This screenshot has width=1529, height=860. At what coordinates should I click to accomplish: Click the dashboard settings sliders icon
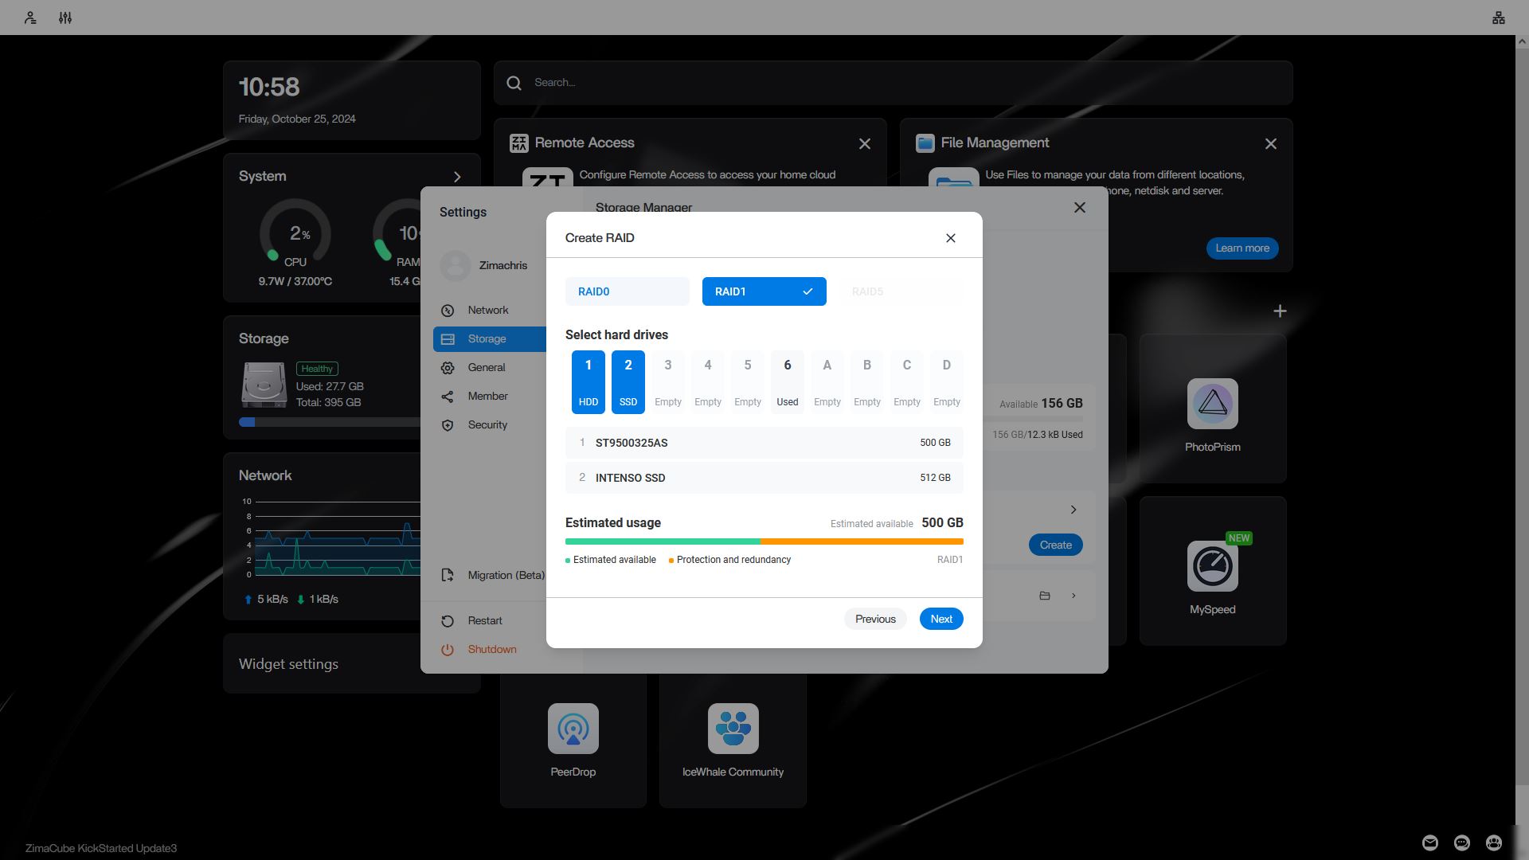(x=65, y=18)
